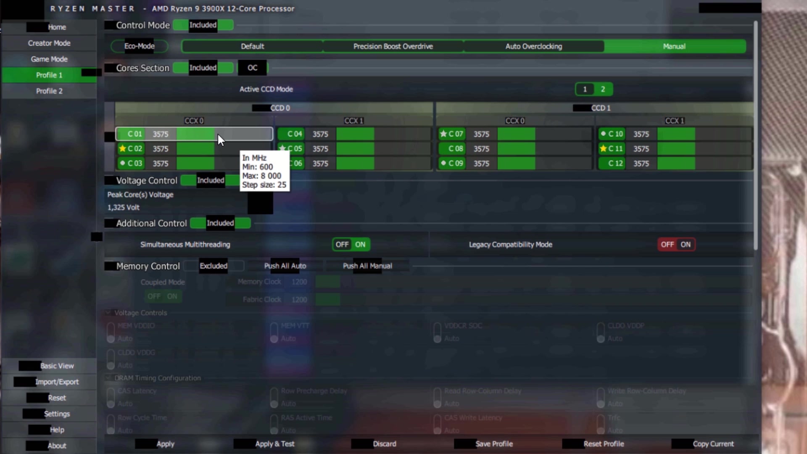
Task: Click the Apply & Test button
Action: tap(265, 444)
